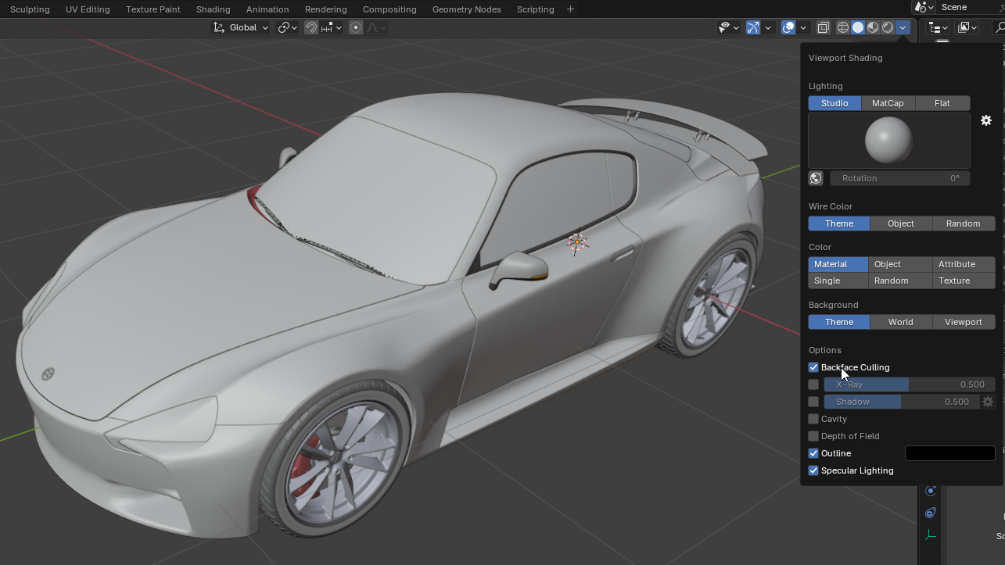The height and width of the screenshot is (565, 1005).
Task: Switch to the Shading workspace tab
Action: [x=213, y=9]
